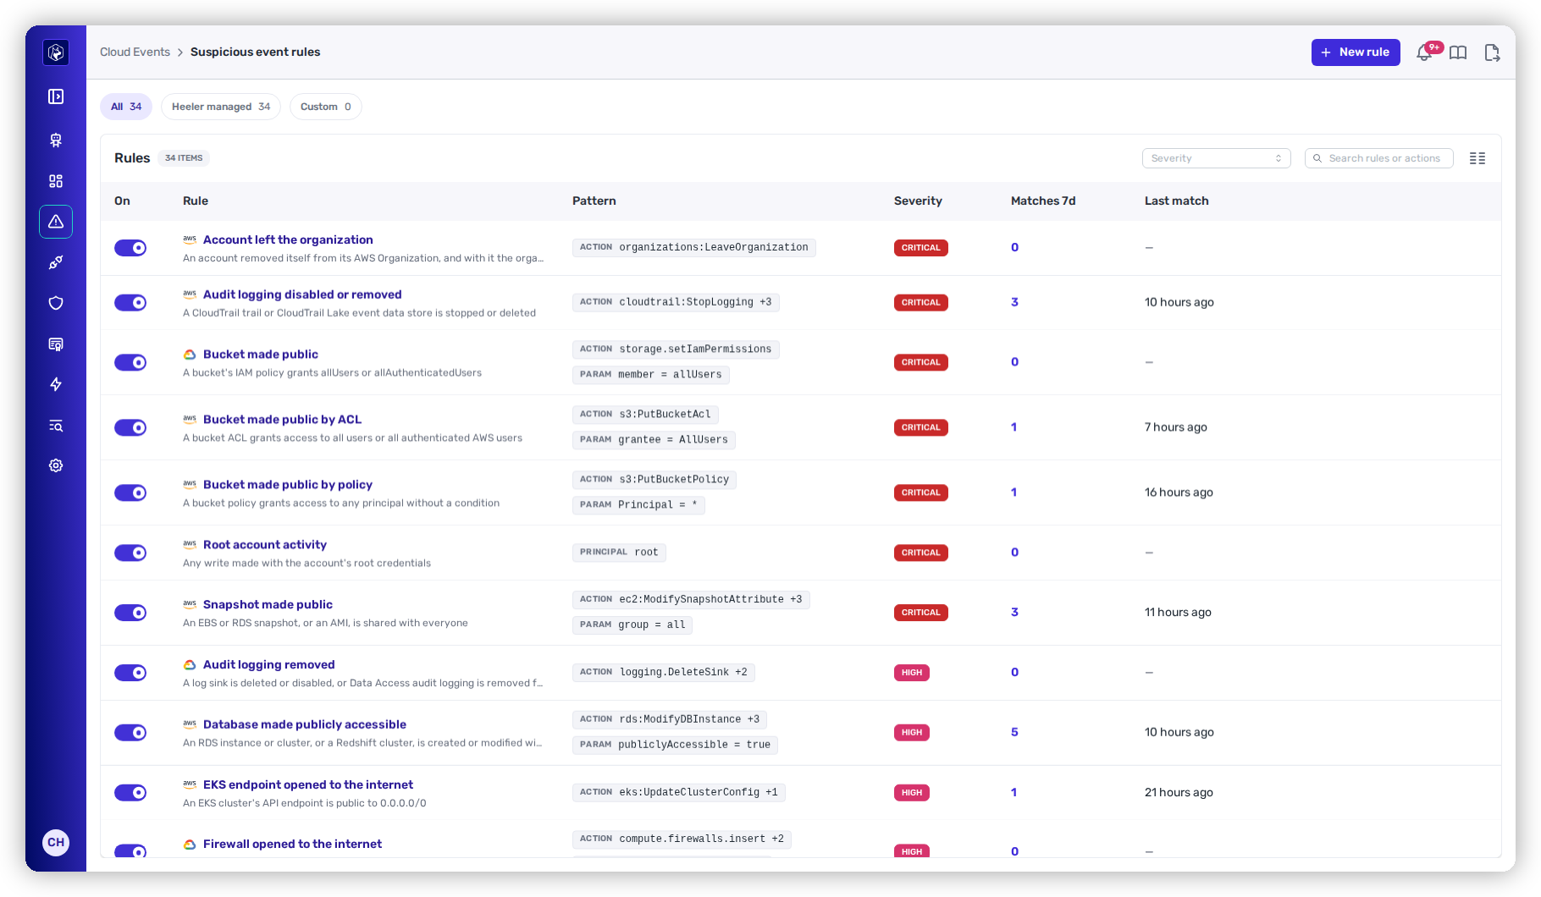The width and height of the screenshot is (1541, 897).
Task: Toggle Snapshot made public rule switch
Action: pos(130,613)
